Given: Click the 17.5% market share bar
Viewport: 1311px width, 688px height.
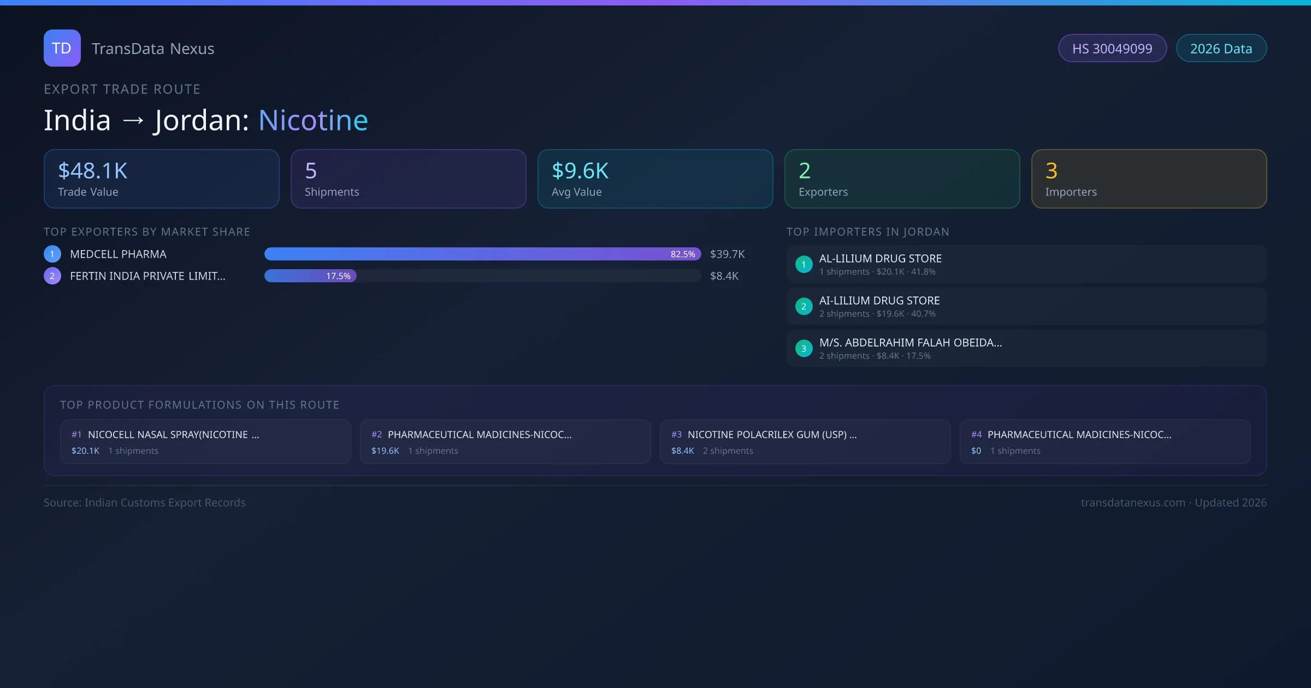Looking at the screenshot, I should click(310, 276).
